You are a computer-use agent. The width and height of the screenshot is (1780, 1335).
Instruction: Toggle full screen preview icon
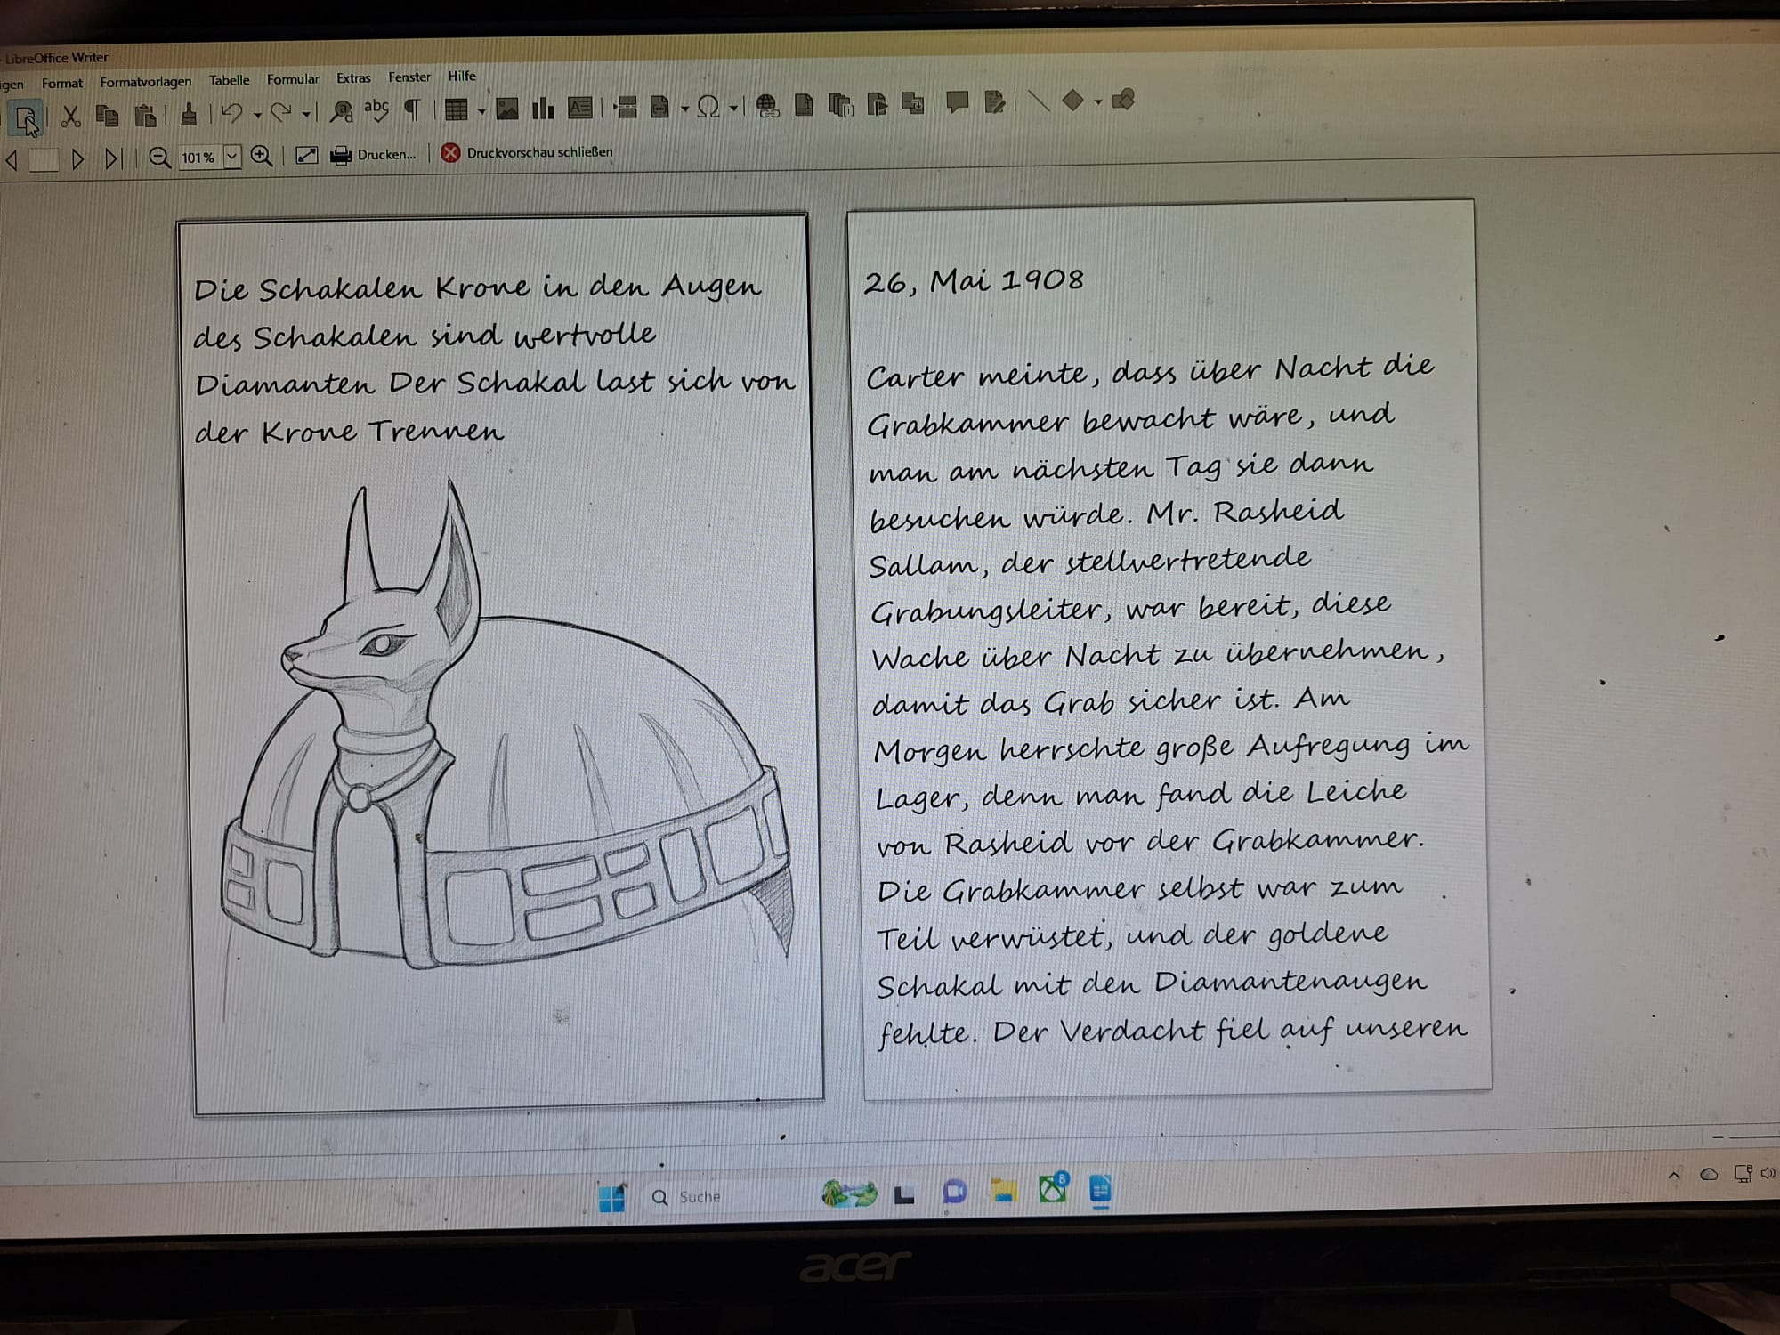click(306, 156)
